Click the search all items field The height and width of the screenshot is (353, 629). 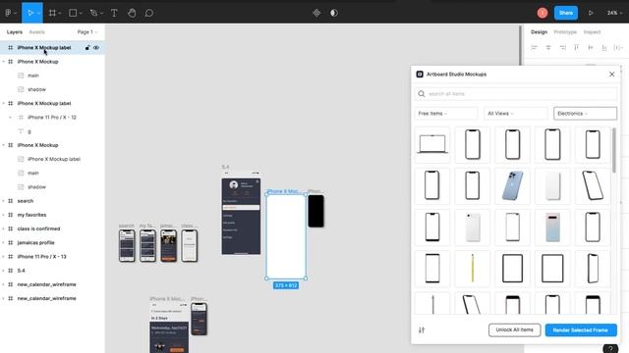pyautogui.click(x=516, y=94)
